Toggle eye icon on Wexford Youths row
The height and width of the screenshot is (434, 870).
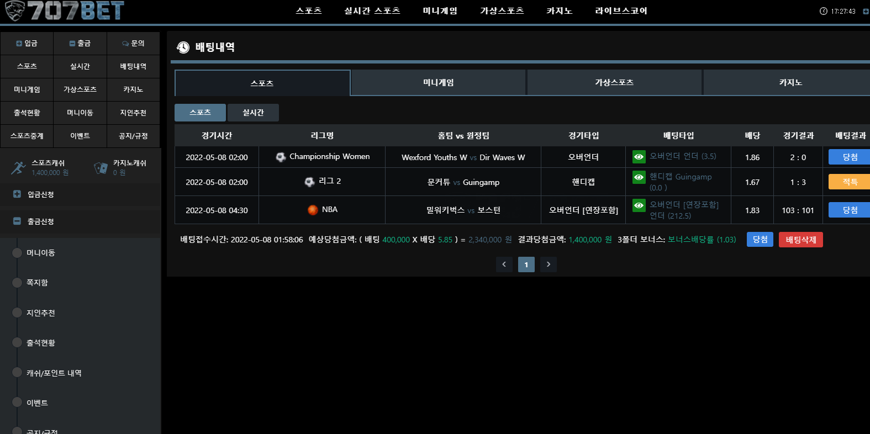coord(639,157)
